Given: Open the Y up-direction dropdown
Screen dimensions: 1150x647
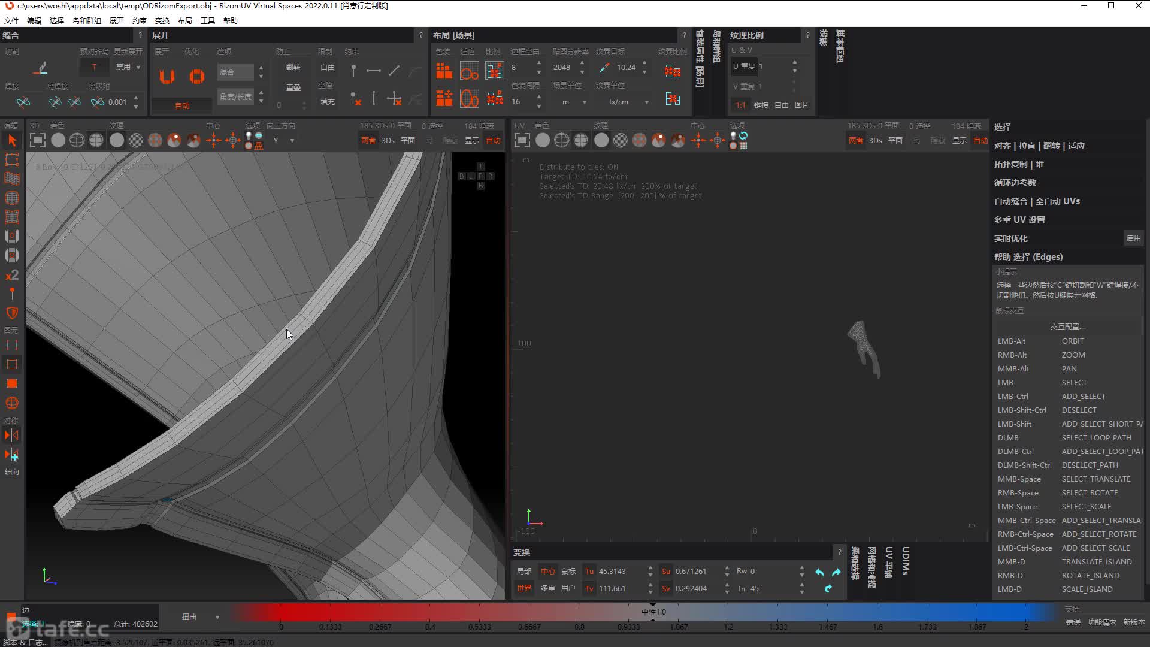Looking at the screenshot, I should 283,140.
